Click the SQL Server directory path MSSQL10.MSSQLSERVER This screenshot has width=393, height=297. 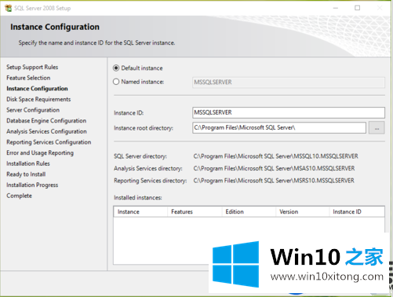(x=276, y=156)
